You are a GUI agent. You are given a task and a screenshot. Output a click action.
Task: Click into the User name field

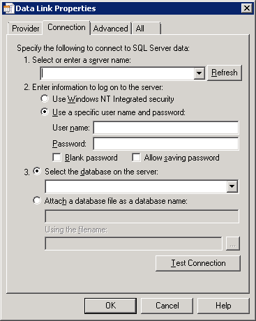tap(166, 128)
